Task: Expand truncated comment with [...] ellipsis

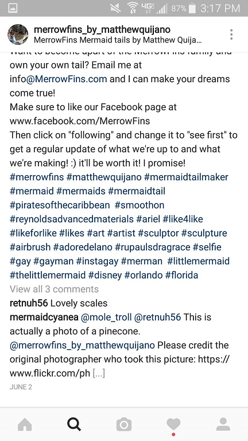Action: click(x=98, y=373)
